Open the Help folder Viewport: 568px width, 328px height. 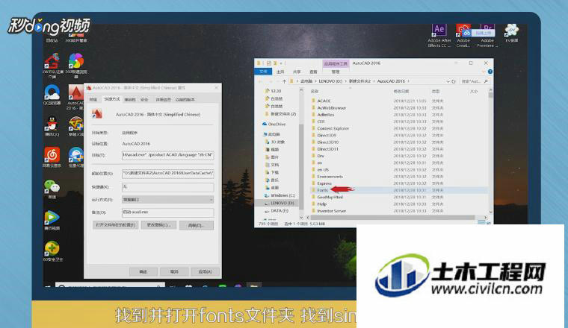pyautogui.click(x=321, y=204)
